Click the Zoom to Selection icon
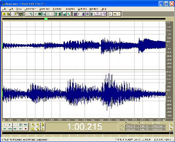 (x=33, y=129)
